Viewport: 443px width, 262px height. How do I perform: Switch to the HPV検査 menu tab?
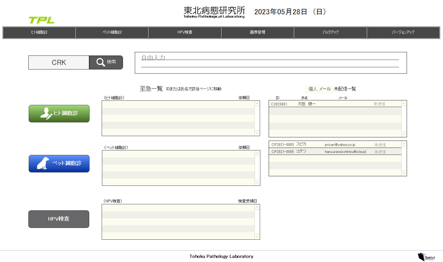point(185,33)
